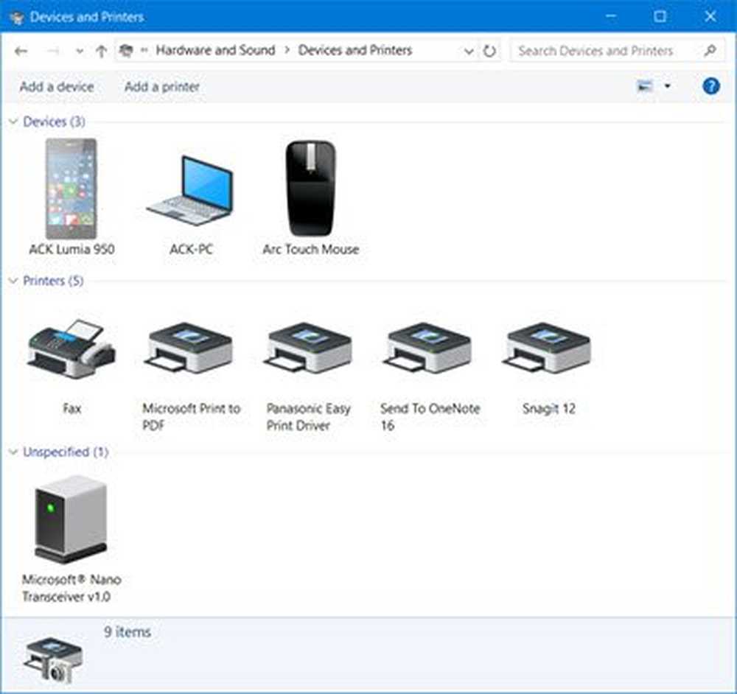Click the Microsoft Nano Transceiver v1.0 label
Screen dimensions: 737x694
[71, 588]
